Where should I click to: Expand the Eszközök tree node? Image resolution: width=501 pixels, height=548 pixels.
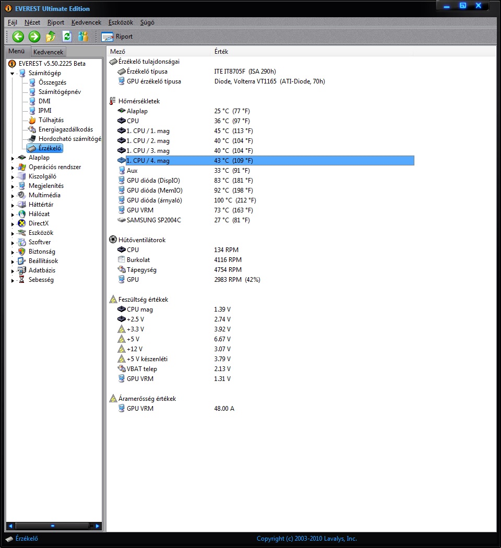(x=13, y=233)
